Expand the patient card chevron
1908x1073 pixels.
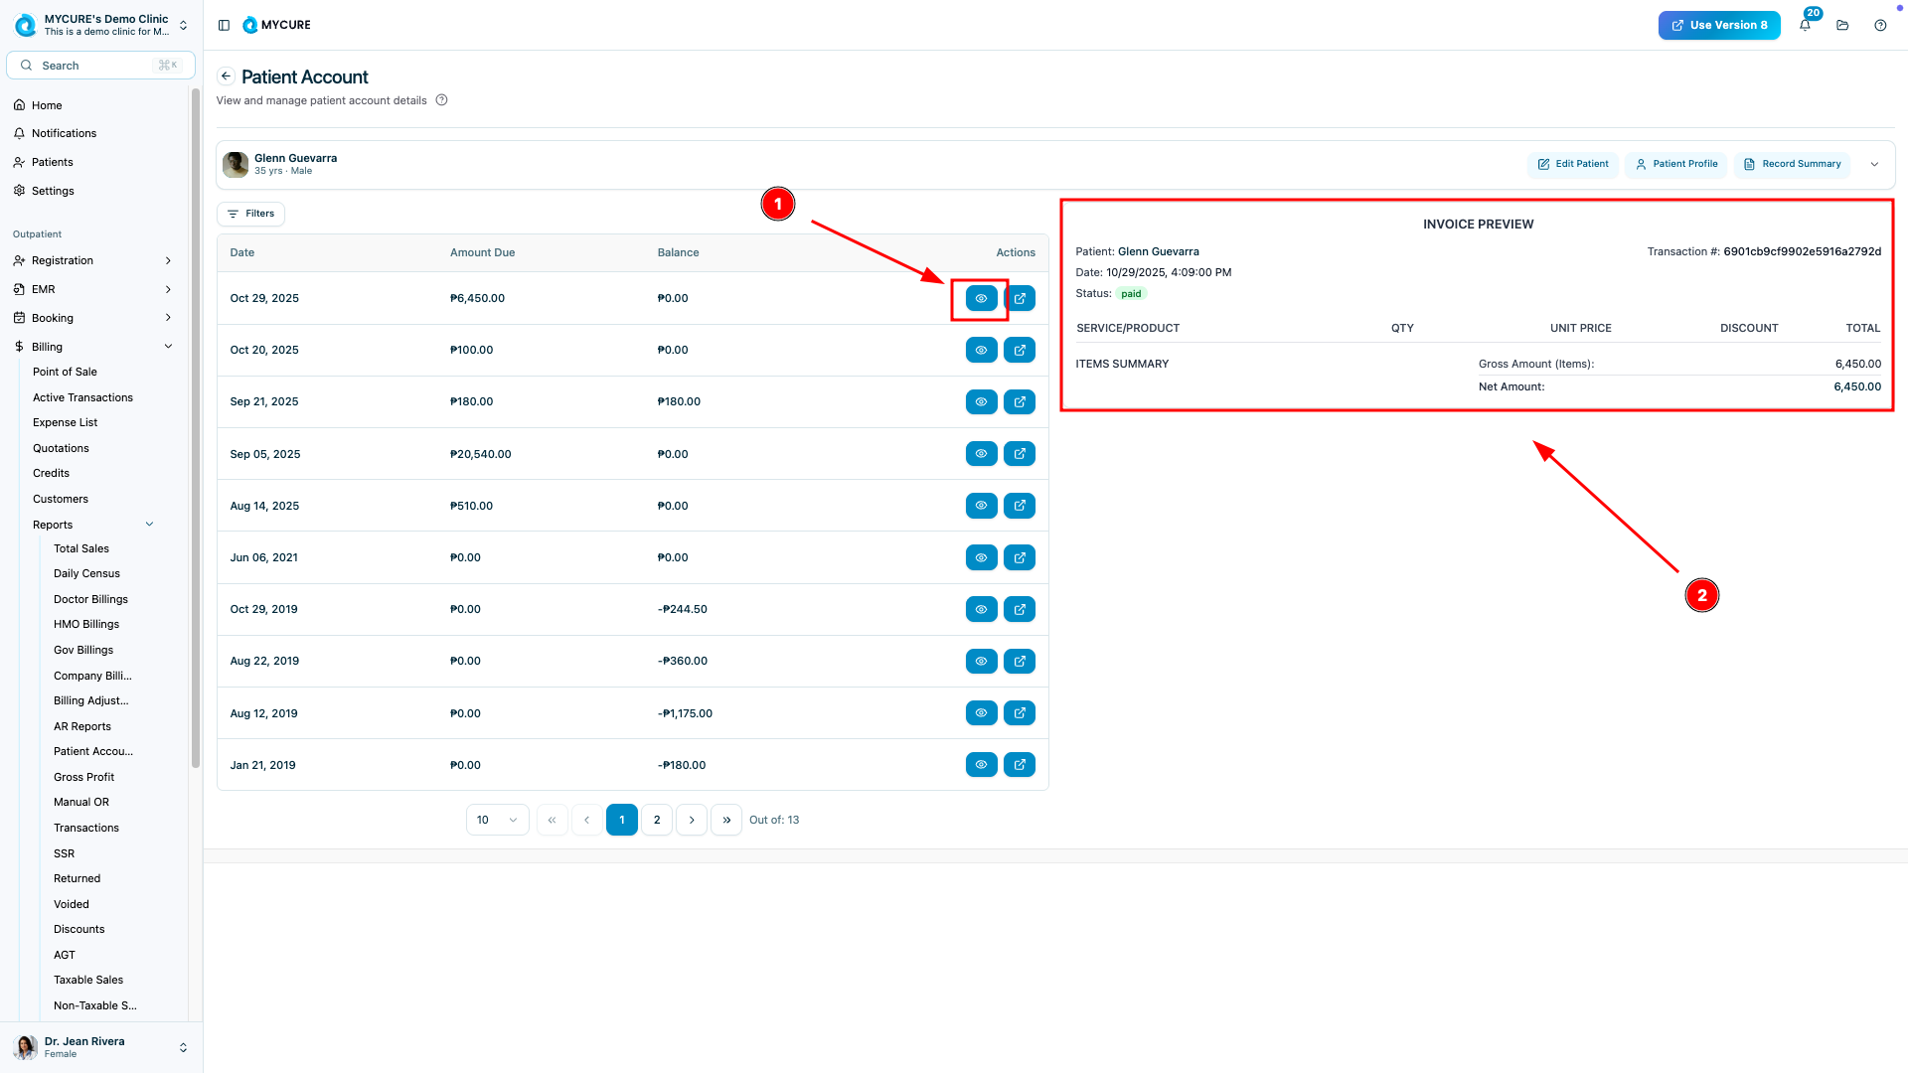pos(1874,165)
